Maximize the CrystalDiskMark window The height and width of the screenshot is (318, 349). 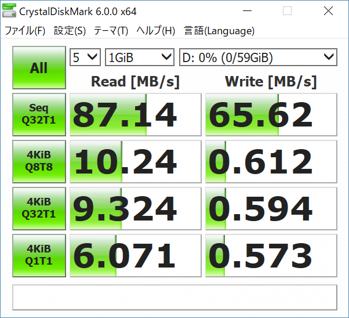click(x=287, y=11)
